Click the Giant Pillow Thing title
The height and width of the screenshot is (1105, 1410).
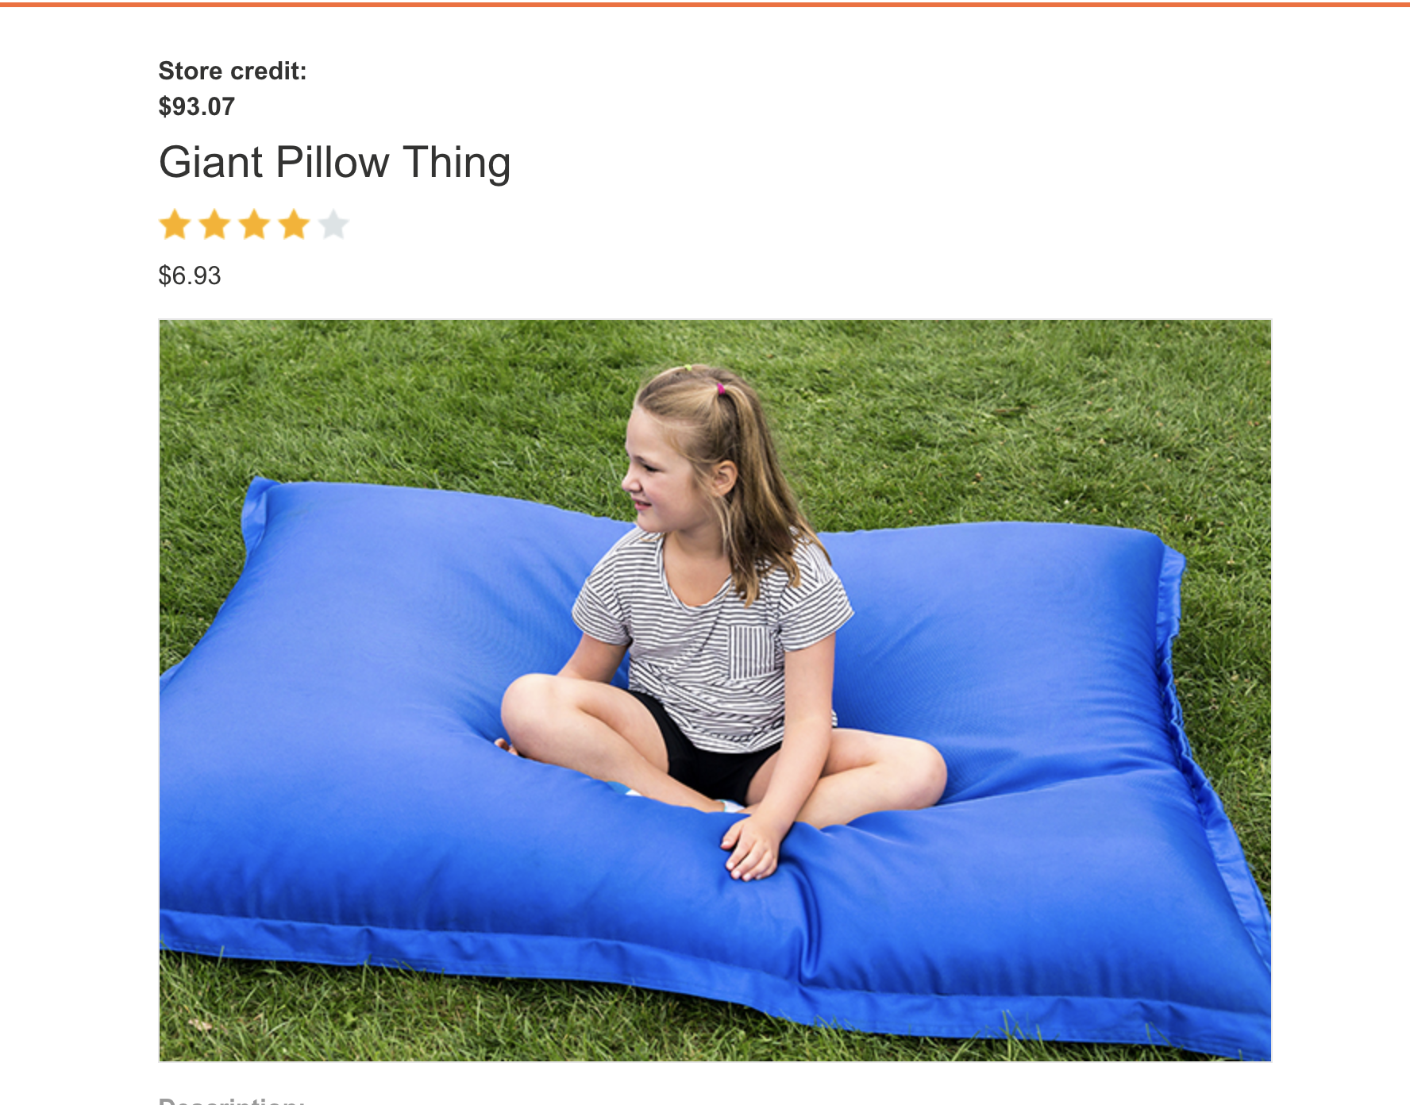334,163
